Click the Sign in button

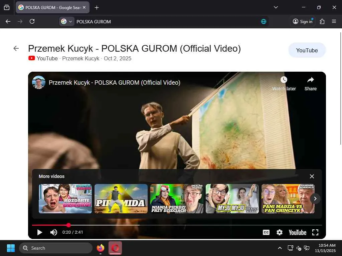click(x=303, y=21)
